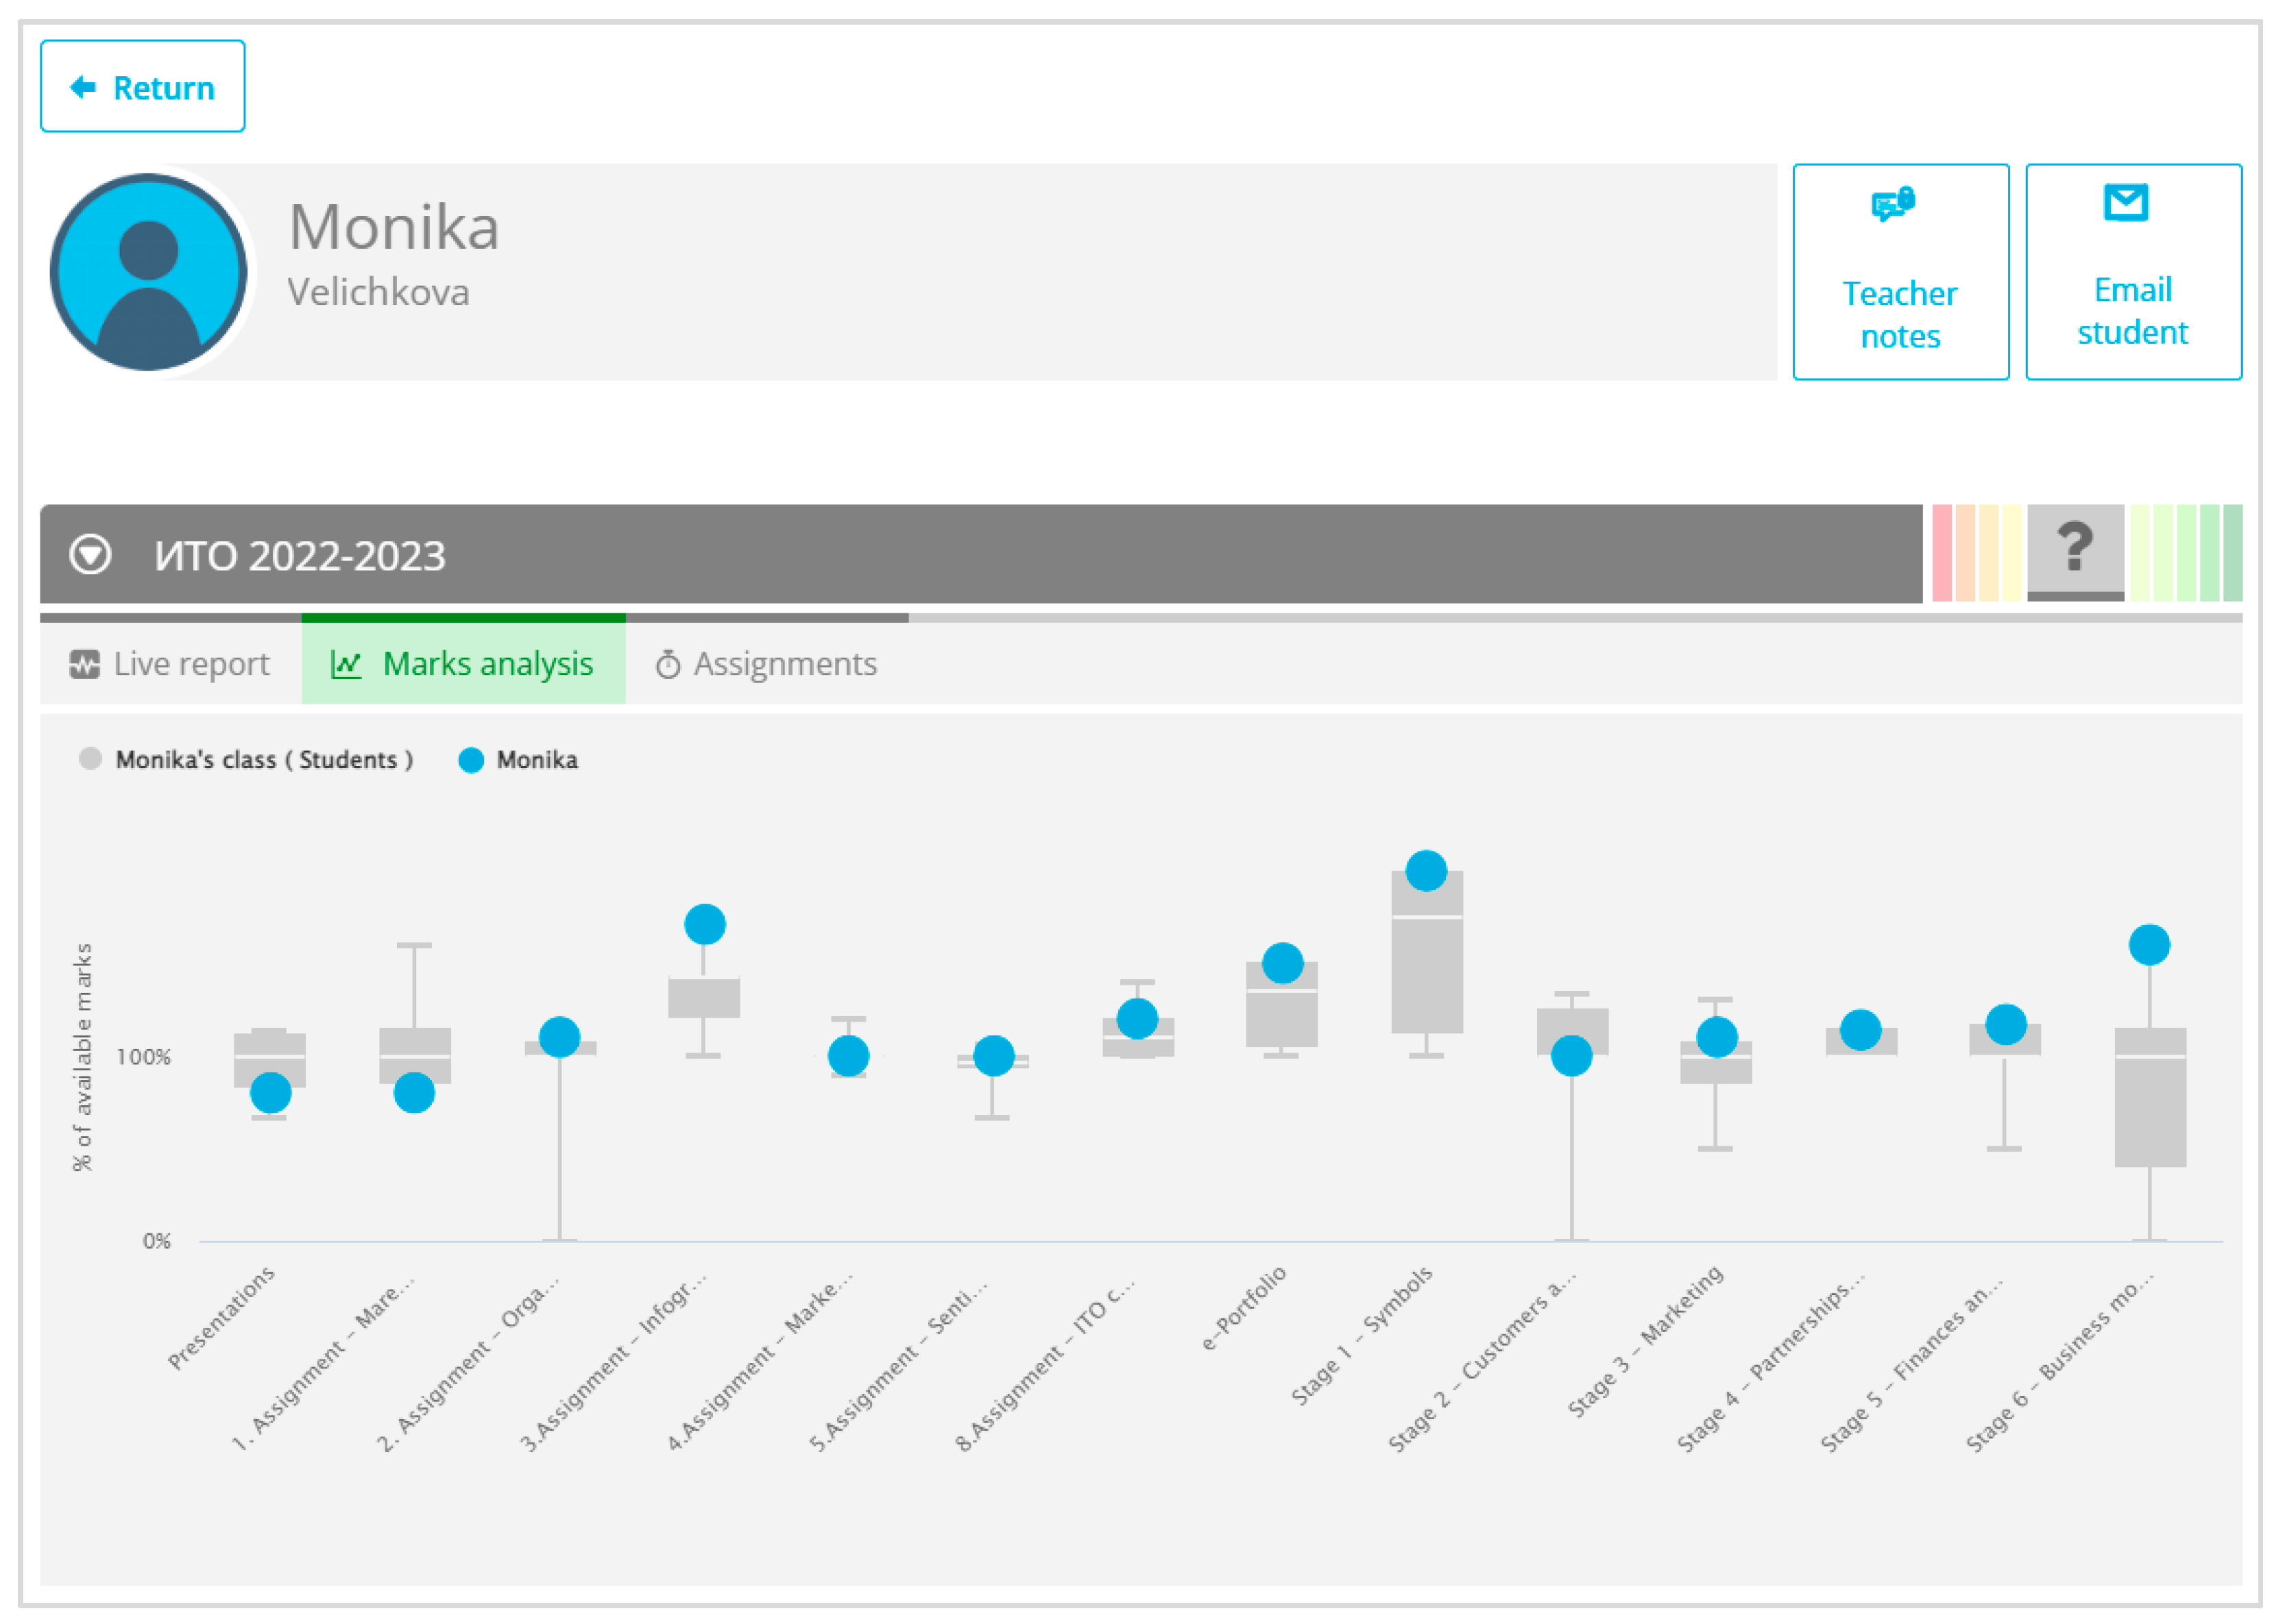2285x1624 pixels.
Task: Click the Marks analysis chart icon
Action: pos(346,664)
